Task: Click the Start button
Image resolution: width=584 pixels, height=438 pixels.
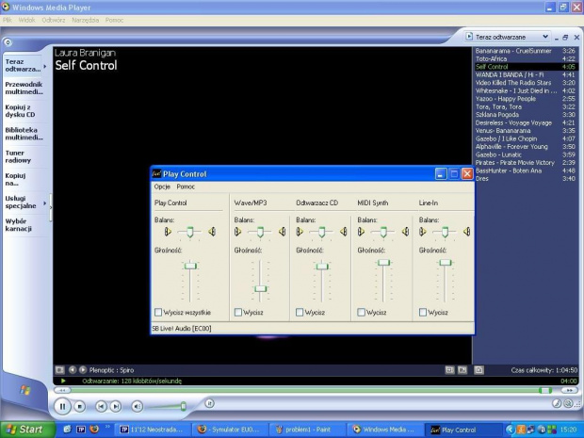Action: pos(25,430)
